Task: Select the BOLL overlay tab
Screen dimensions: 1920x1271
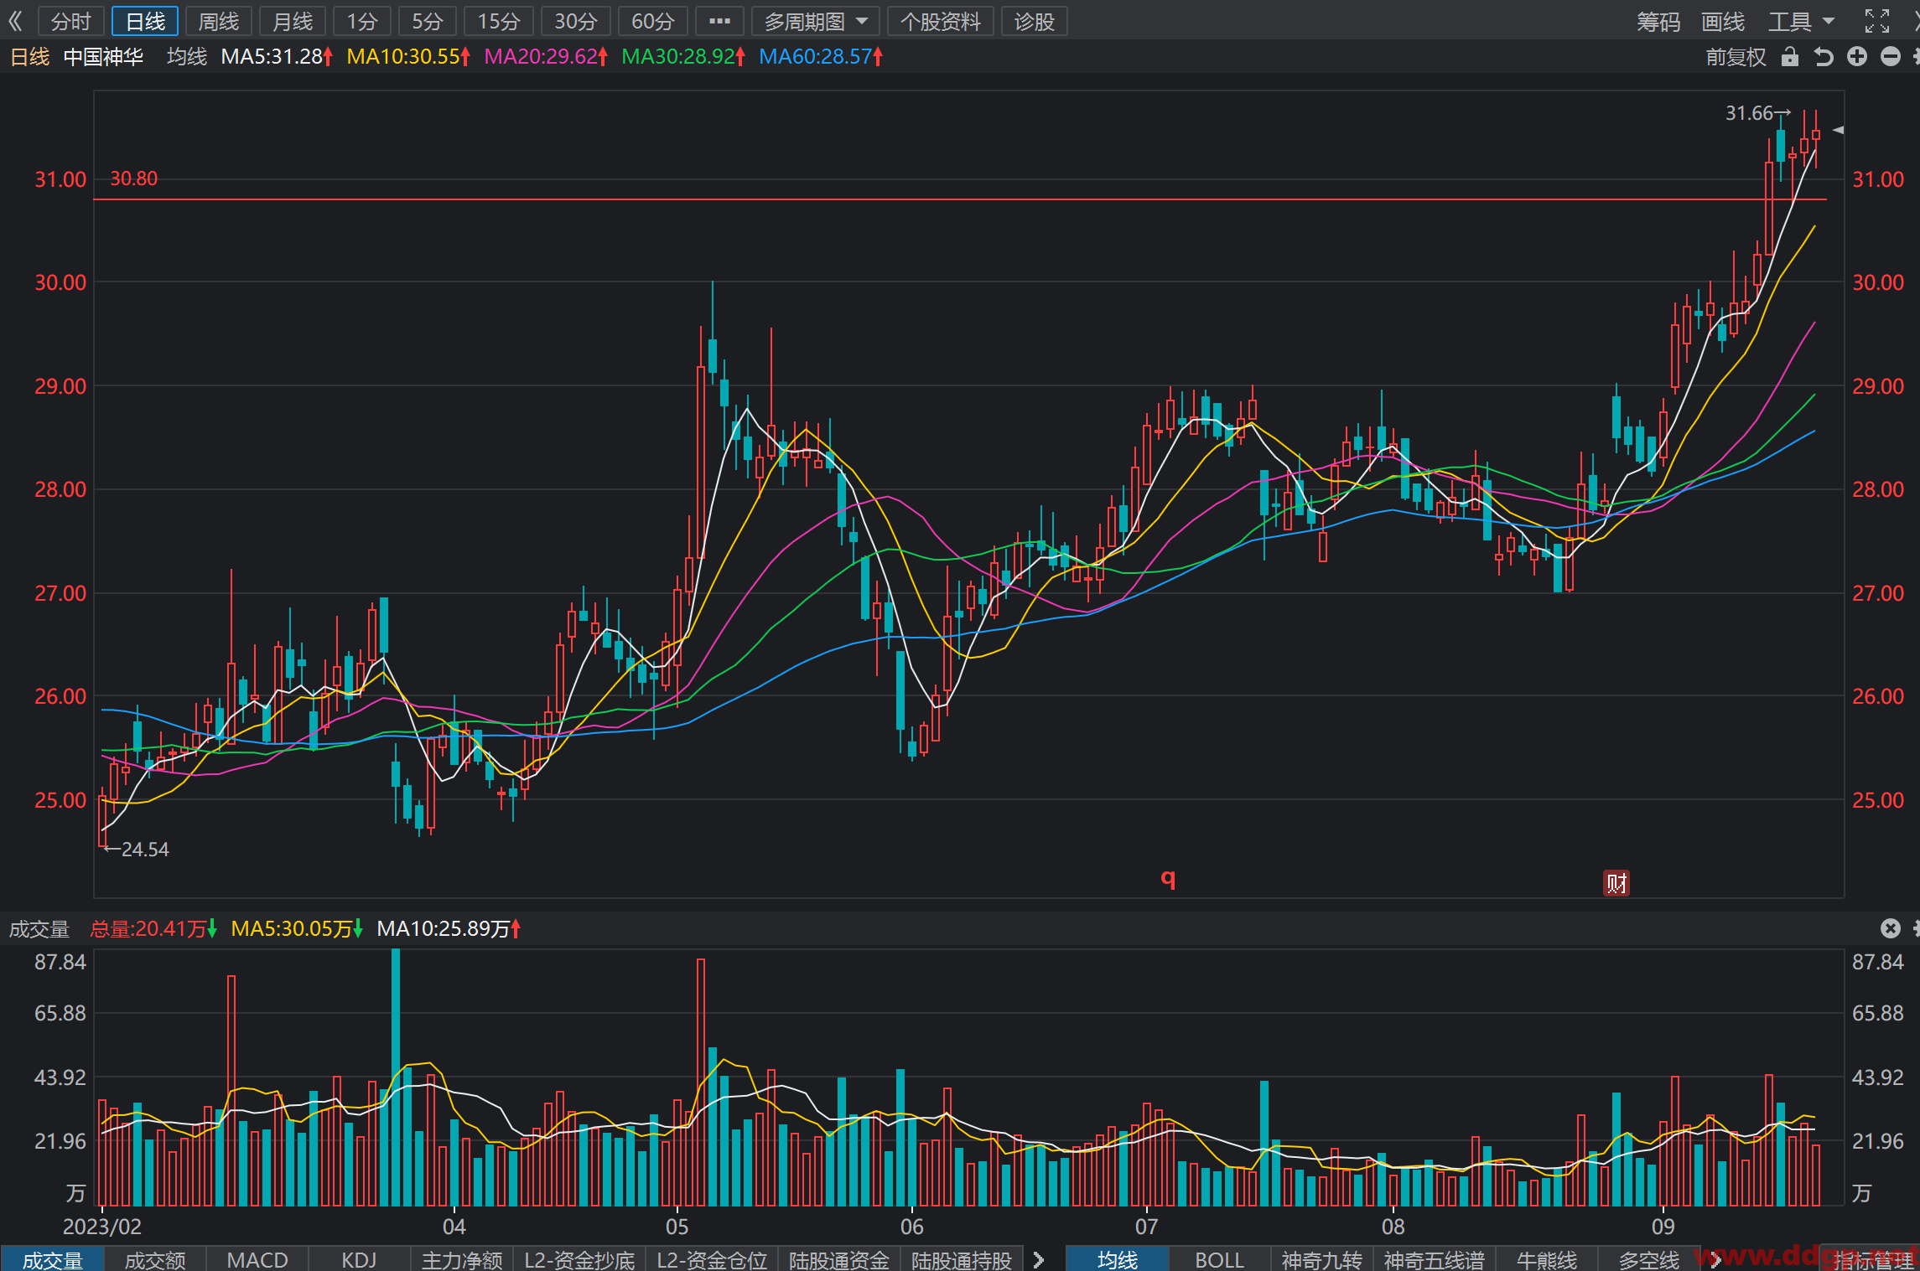Action: pyautogui.click(x=1219, y=1259)
